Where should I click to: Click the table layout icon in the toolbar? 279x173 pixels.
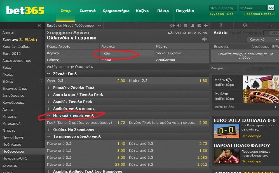point(199,26)
